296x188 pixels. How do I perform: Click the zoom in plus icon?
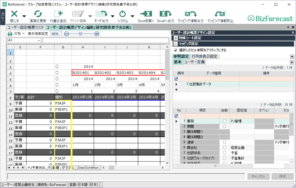coord(97,34)
